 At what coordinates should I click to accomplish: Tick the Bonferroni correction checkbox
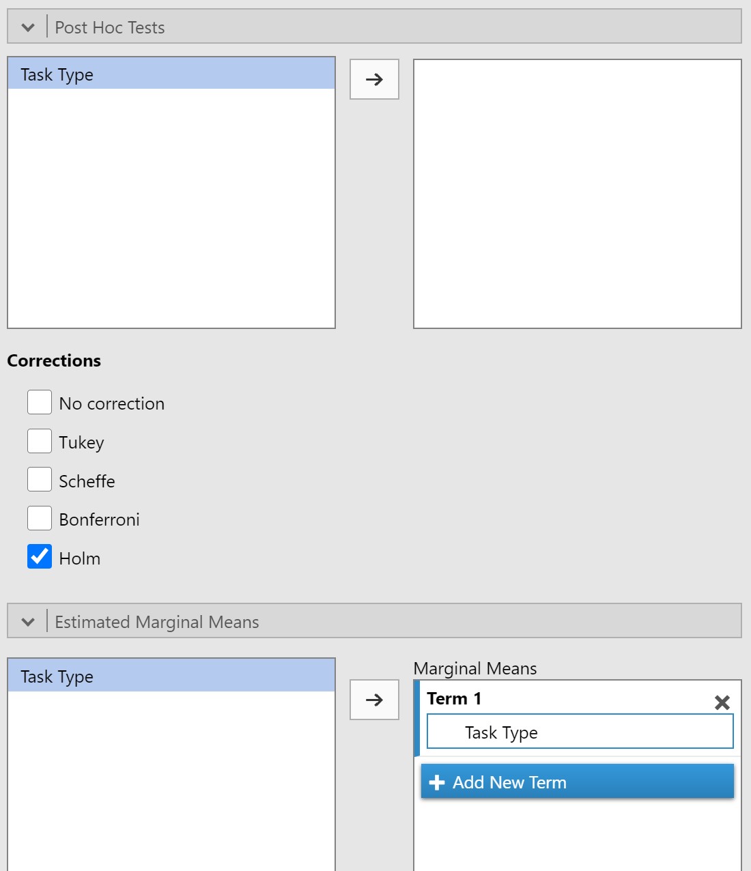[x=40, y=518]
